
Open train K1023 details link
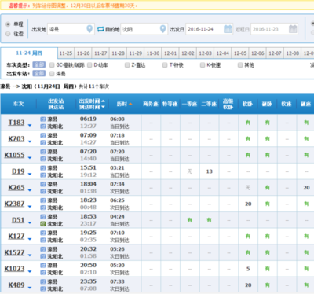[x=14, y=269]
